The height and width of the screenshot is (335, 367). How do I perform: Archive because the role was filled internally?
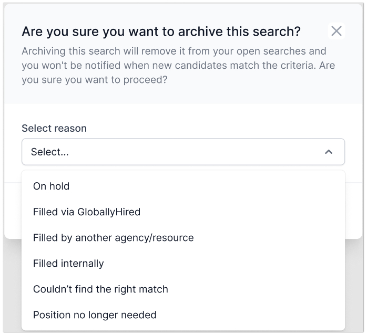click(x=68, y=264)
